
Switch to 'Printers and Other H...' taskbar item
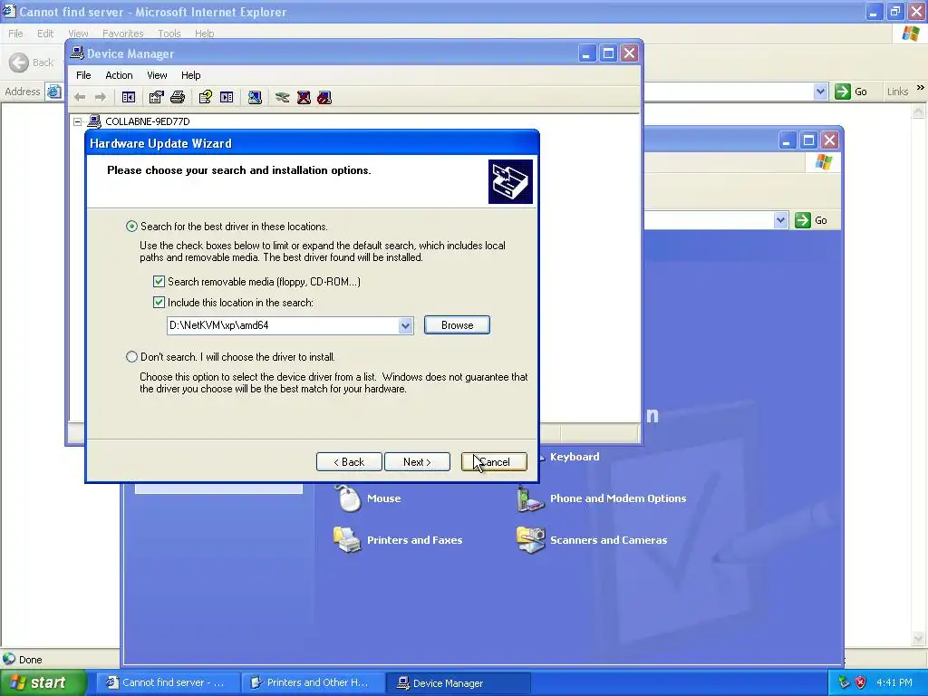pos(313,682)
